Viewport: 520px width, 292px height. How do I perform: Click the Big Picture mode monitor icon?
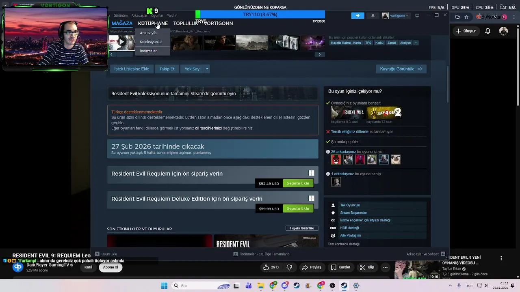point(418,15)
